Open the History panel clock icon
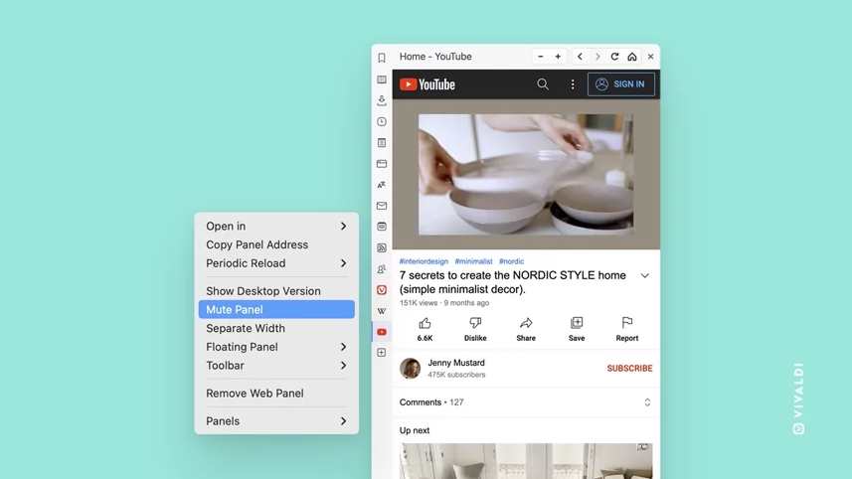 [382, 122]
